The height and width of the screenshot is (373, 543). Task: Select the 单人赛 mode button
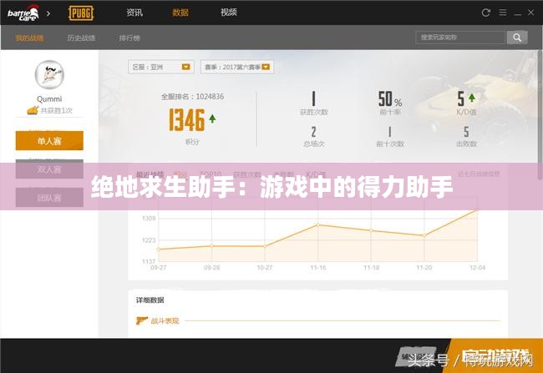pos(49,140)
